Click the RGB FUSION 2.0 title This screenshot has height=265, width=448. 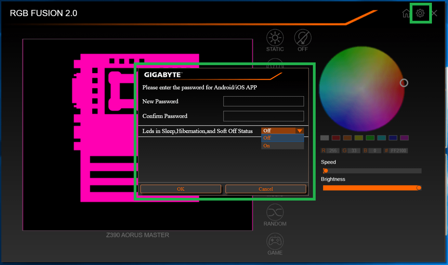[44, 13]
